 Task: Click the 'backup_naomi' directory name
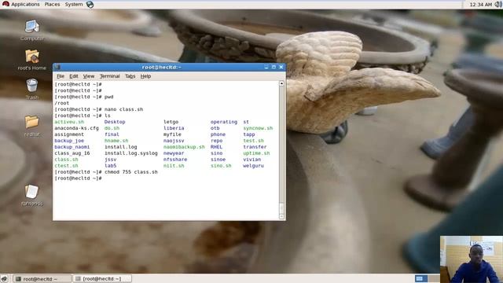72,147
